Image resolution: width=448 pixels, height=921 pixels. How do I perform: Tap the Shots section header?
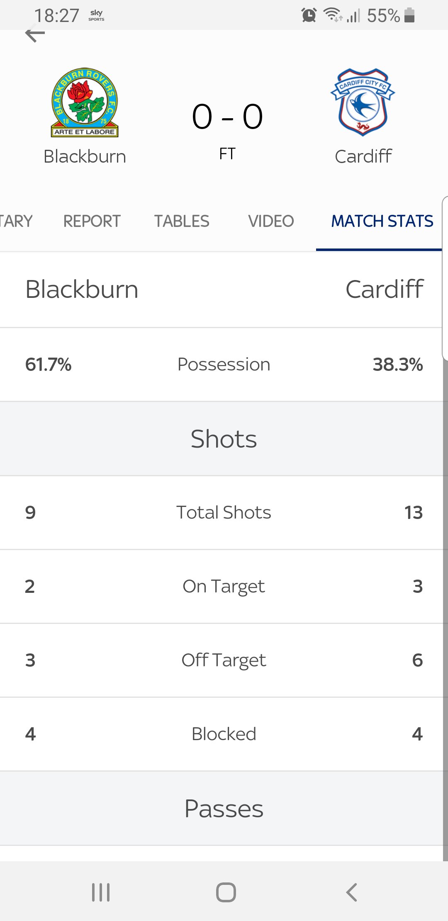point(224,439)
